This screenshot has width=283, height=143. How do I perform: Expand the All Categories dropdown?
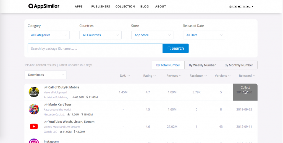(x=49, y=35)
